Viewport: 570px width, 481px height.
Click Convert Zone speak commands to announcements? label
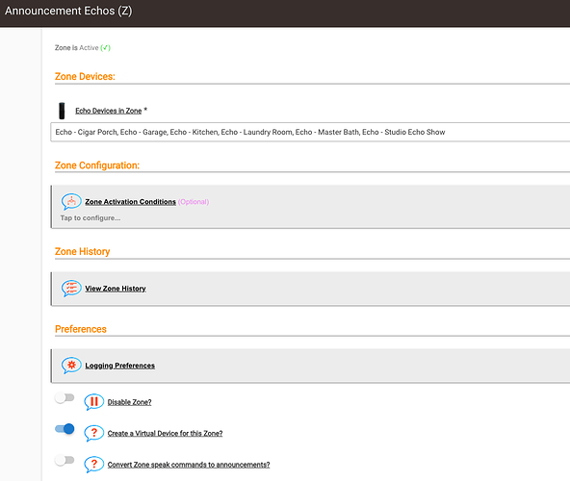coord(189,465)
